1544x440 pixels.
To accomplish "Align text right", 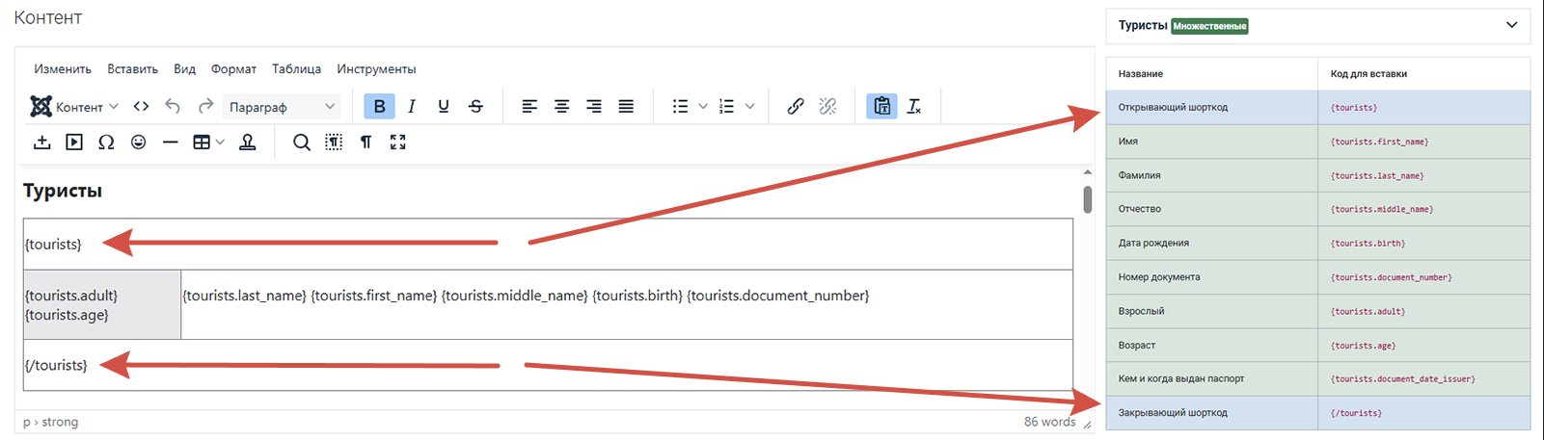I will (x=594, y=107).
